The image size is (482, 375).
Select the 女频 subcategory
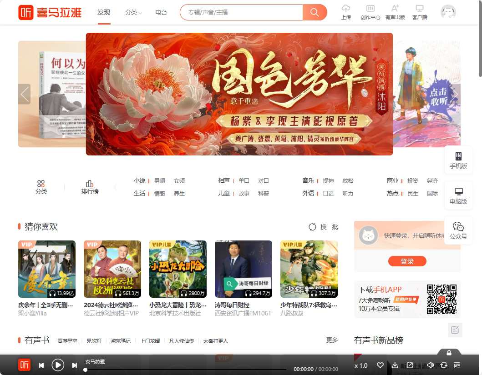[x=179, y=181]
